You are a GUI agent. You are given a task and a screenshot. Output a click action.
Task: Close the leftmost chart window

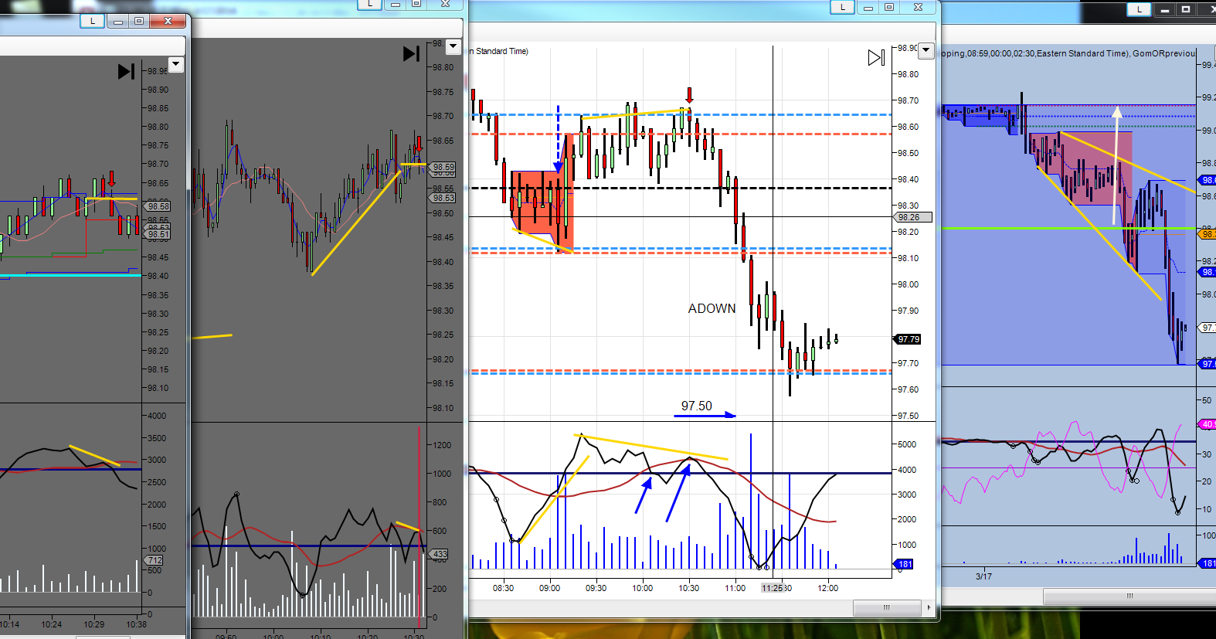point(168,21)
